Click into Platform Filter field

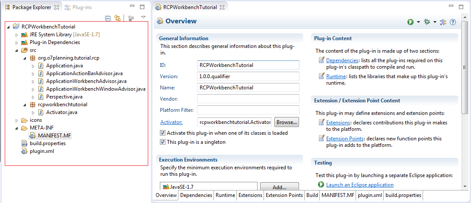pos(248,110)
